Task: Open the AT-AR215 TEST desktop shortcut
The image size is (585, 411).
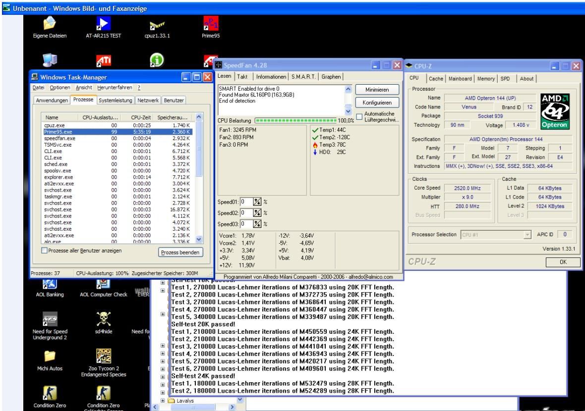Action: (103, 27)
